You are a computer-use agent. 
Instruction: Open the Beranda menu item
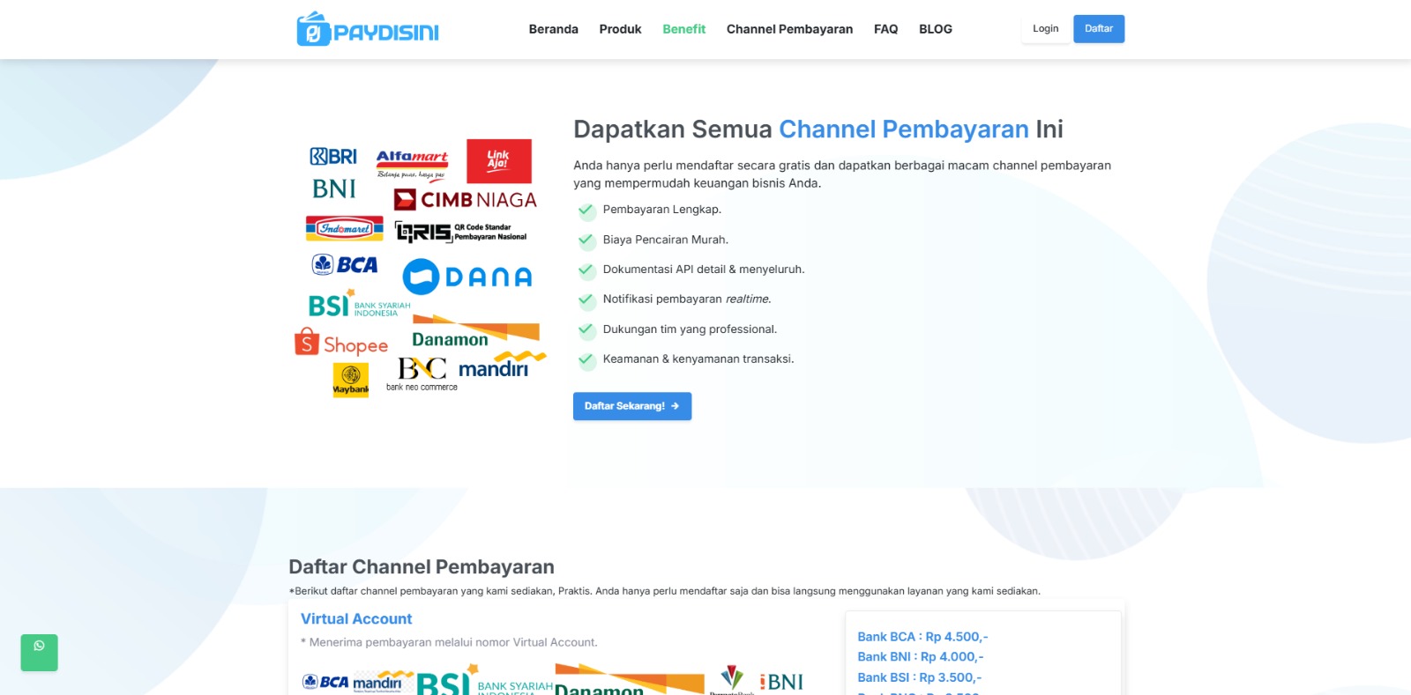(554, 29)
